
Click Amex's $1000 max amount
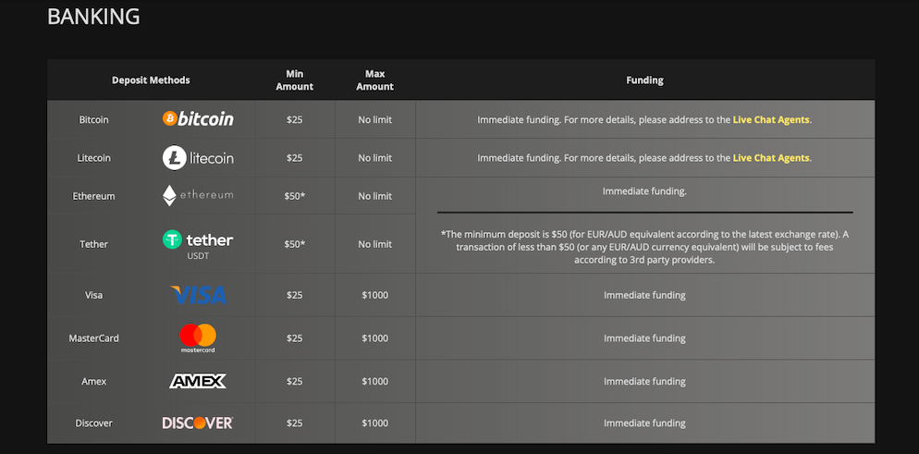click(375, 381)
